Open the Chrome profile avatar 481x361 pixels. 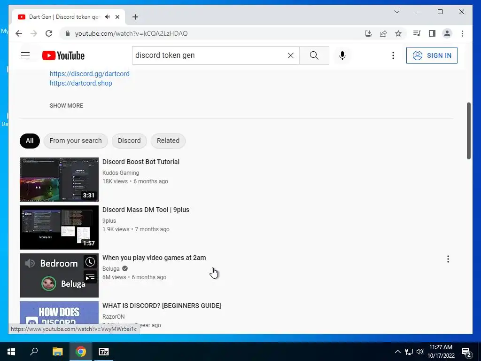tap(447, 33)
